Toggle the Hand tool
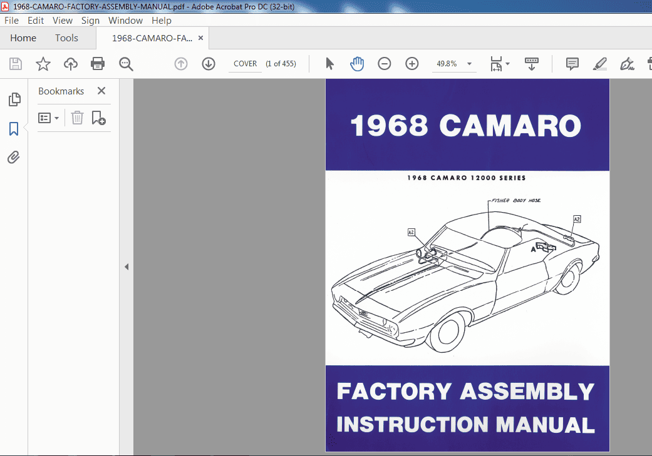This screenshot has height=456, width=652. (x=356, y=63)
